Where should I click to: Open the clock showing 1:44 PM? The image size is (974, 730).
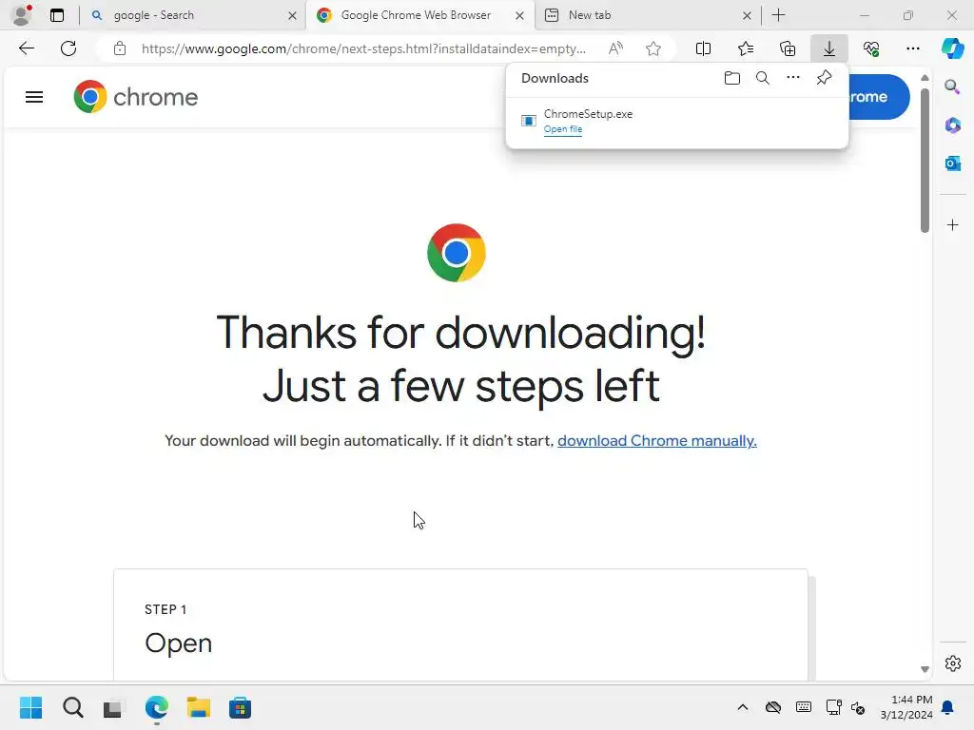point(906,707)
